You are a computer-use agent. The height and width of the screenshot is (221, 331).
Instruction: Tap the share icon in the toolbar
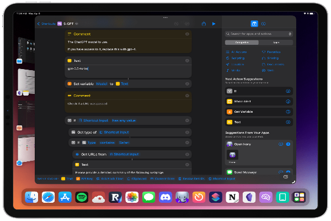[204, 24]
